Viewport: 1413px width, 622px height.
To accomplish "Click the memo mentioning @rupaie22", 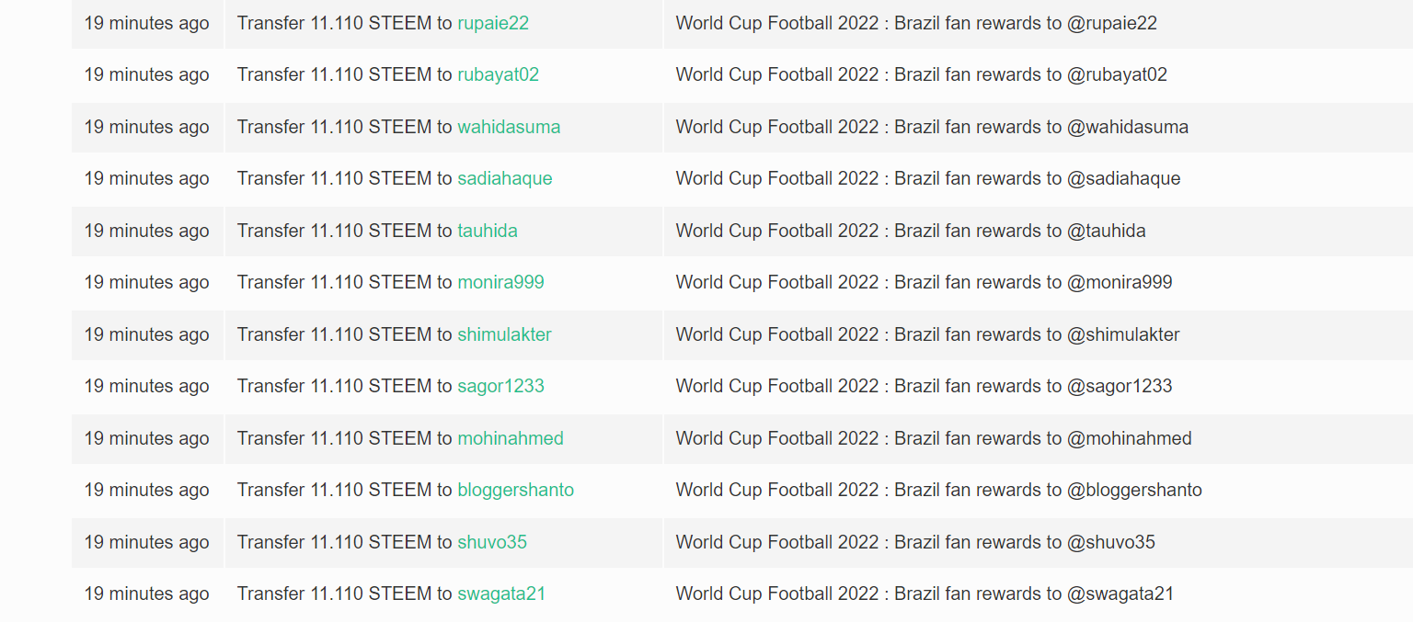I will coord(916,23).
